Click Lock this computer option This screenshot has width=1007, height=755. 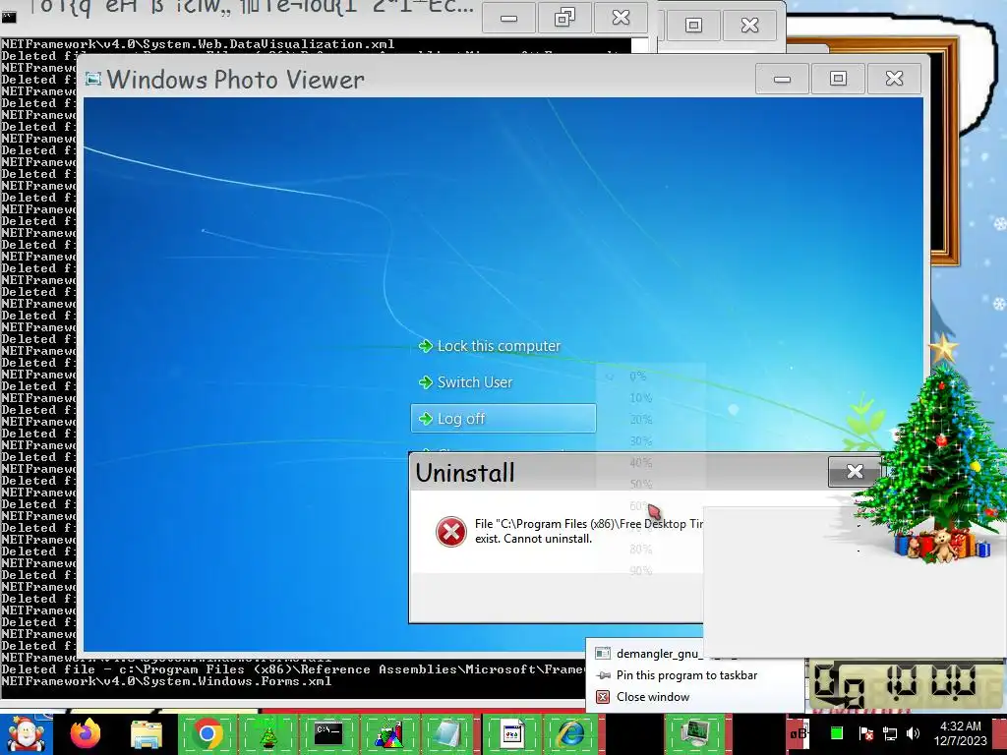490,346
